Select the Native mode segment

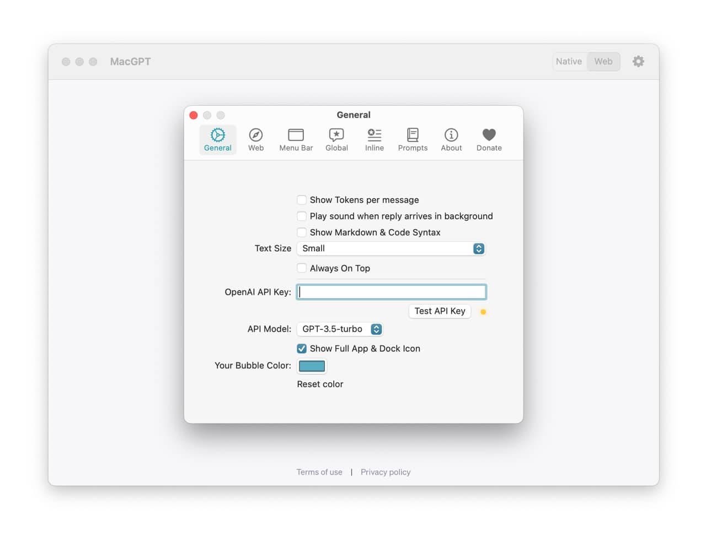pos(569,61)
